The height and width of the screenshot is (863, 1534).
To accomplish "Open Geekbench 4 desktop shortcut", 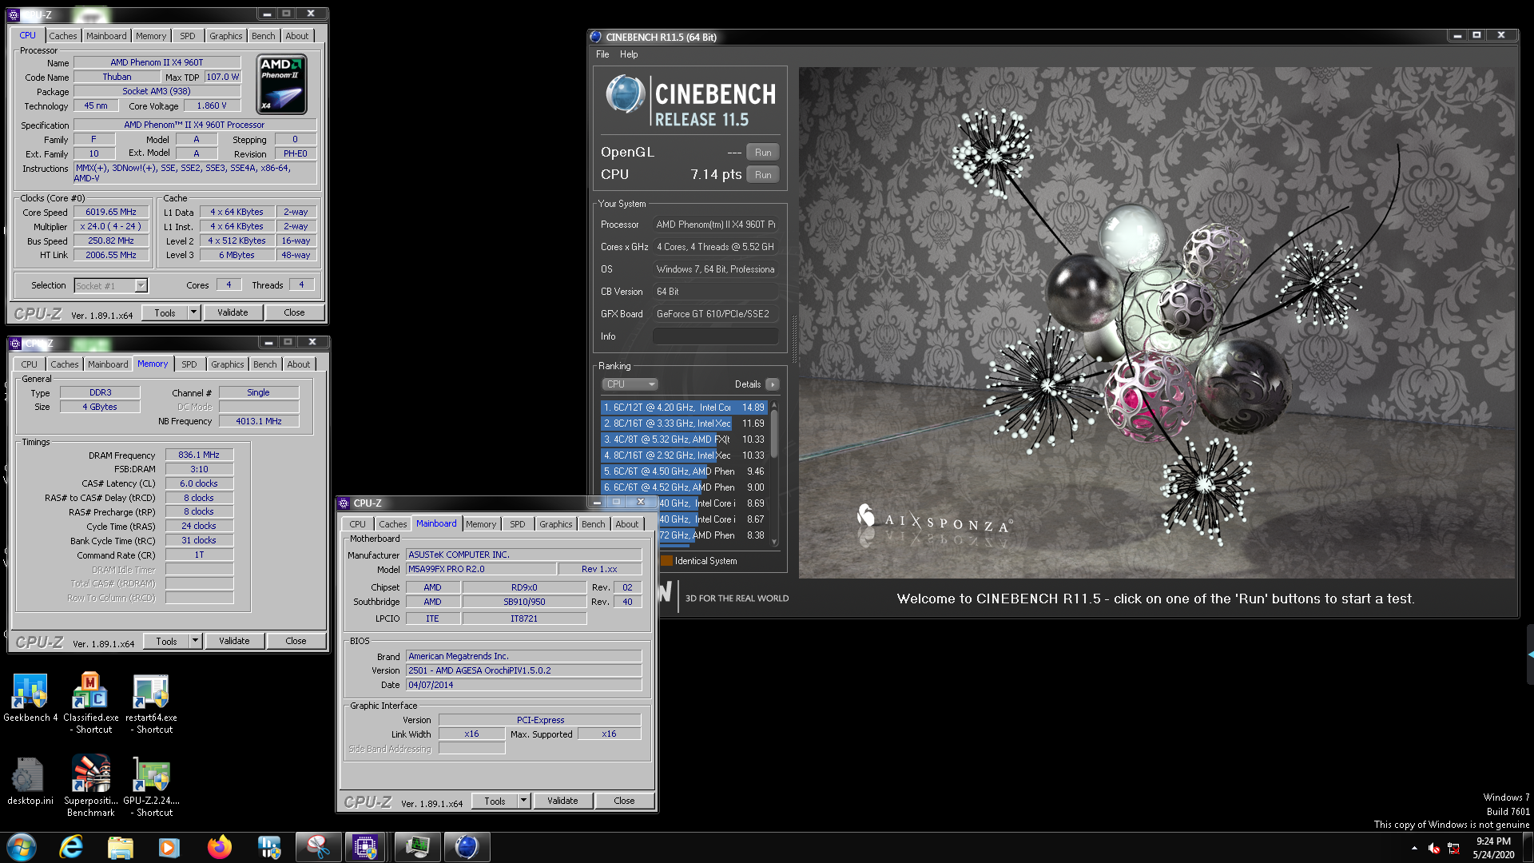I will (30, 697).
